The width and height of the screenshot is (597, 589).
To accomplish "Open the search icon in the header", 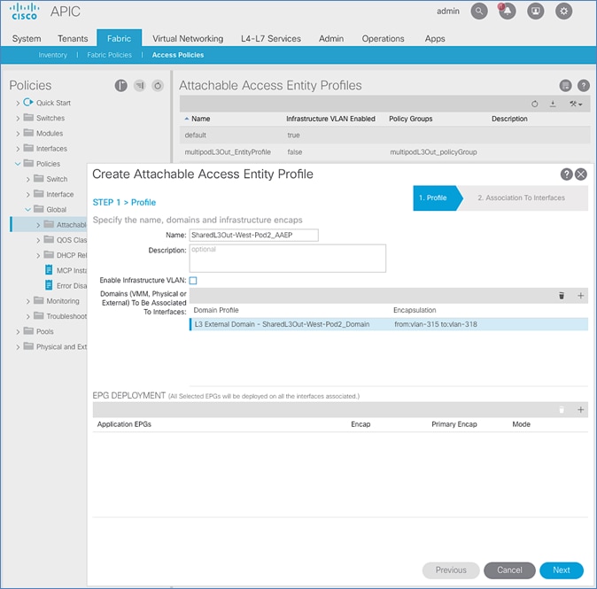I will pyautogui.click(x=479, y=12).
